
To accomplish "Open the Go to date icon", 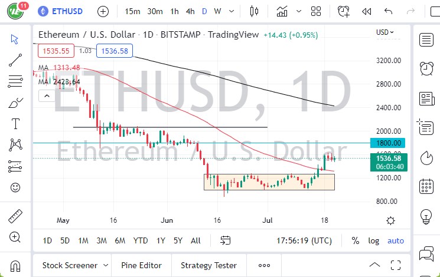I will (x=226, y=240).
